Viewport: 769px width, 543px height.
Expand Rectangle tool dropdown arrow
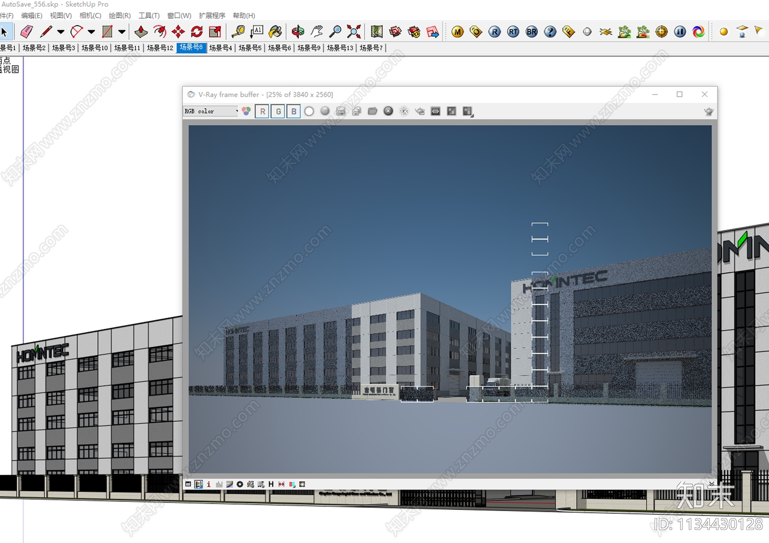click(122, 32)
